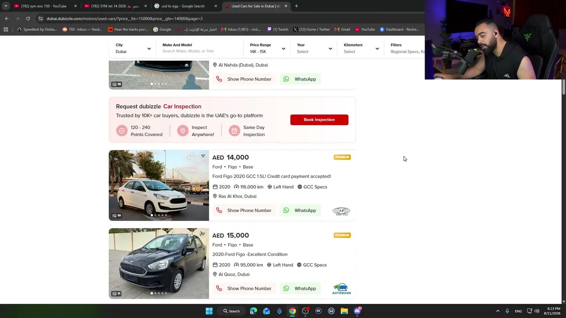The width and height of the screenshot is (566, 318).
Task: Open File Explorer from the taskbar
Action: pyautogui.click(x=344, y=311)
